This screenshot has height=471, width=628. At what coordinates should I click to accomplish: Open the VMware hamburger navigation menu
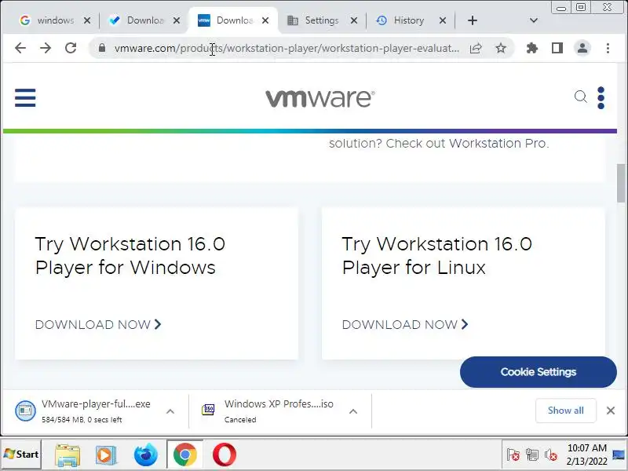25,97
